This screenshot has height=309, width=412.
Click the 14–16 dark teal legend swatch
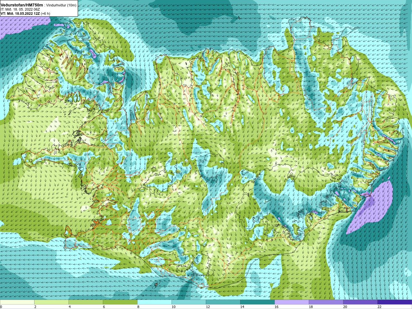(x=257, y=302)
